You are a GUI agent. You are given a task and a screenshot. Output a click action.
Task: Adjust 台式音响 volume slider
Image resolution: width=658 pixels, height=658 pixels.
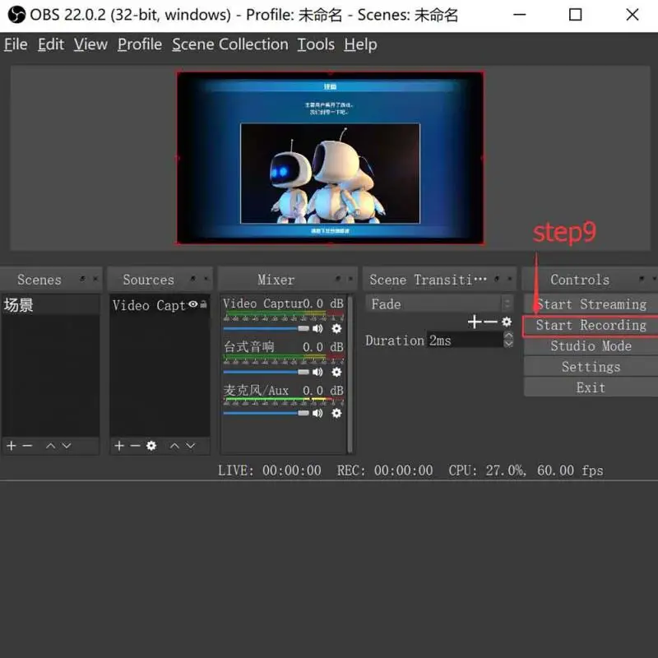266,372
